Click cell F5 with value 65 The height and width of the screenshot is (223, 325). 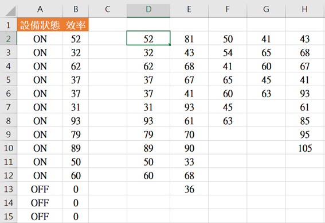[x=228, y=79]
